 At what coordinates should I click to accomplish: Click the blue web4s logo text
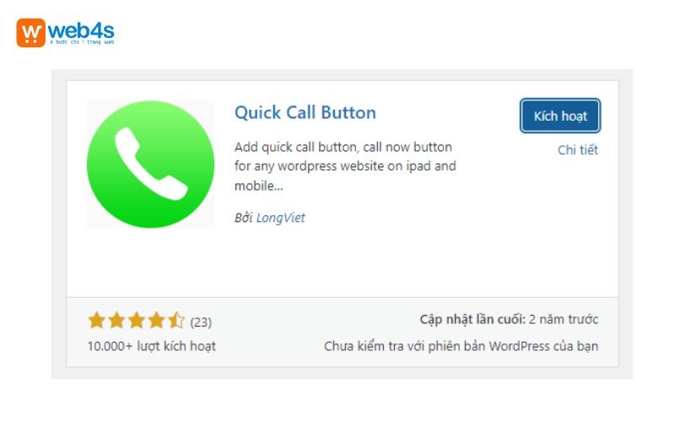81,30
